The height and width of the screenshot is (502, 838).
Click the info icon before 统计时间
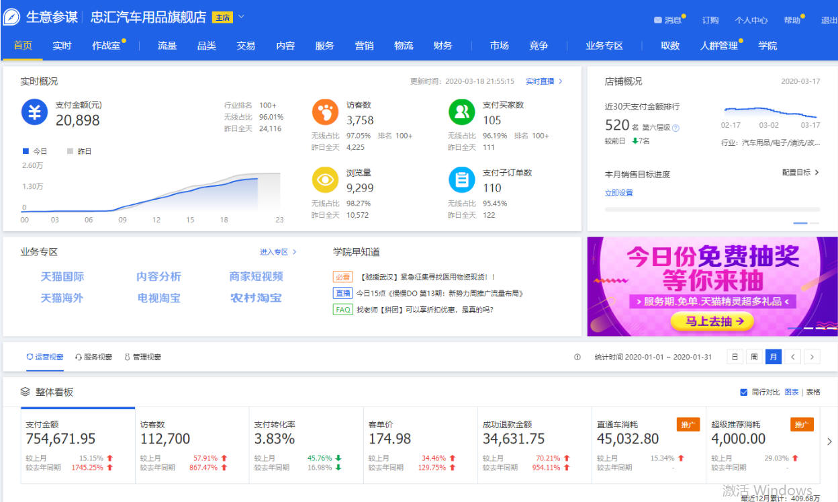[577, 357]
